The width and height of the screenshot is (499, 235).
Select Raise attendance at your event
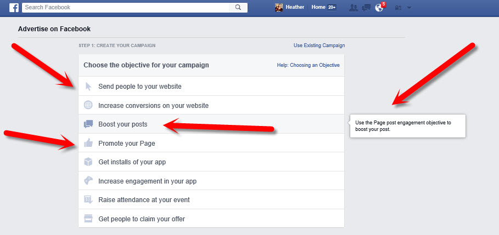coord(211,200)
